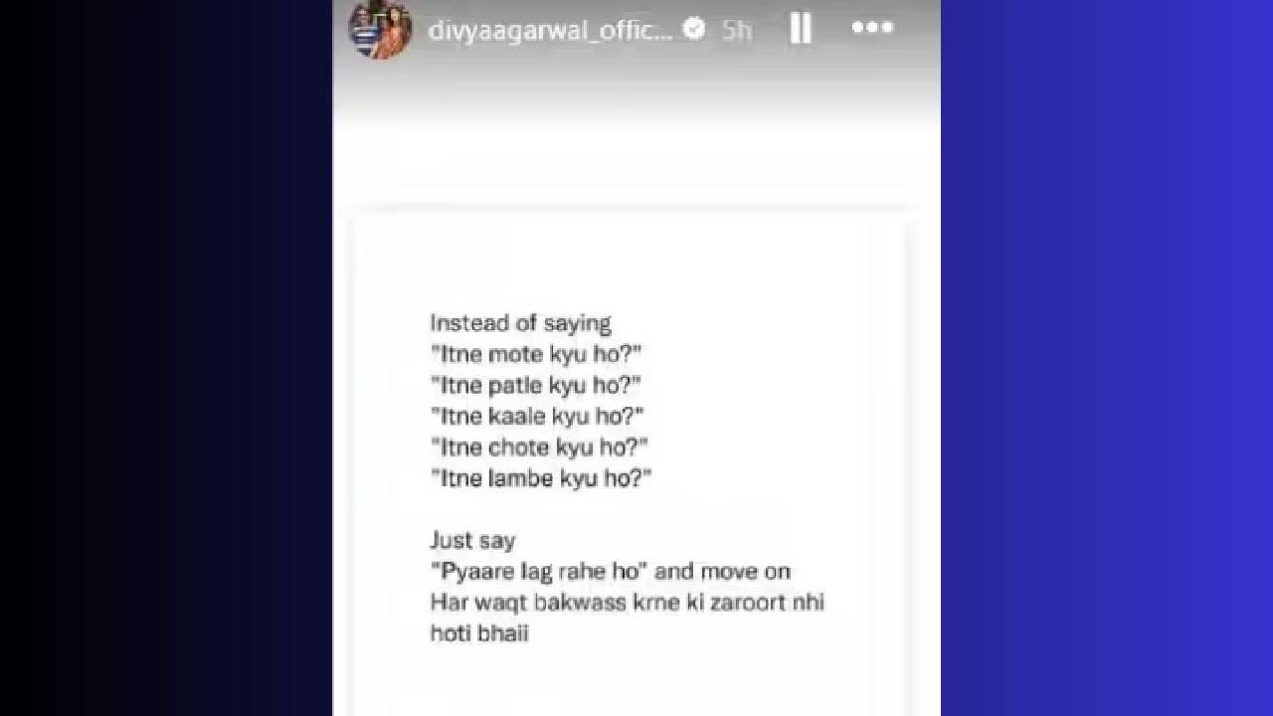Click the "Pyaare lag rahe ho" line
Viewport: 1273px width, 716px height.
[610, 572]
